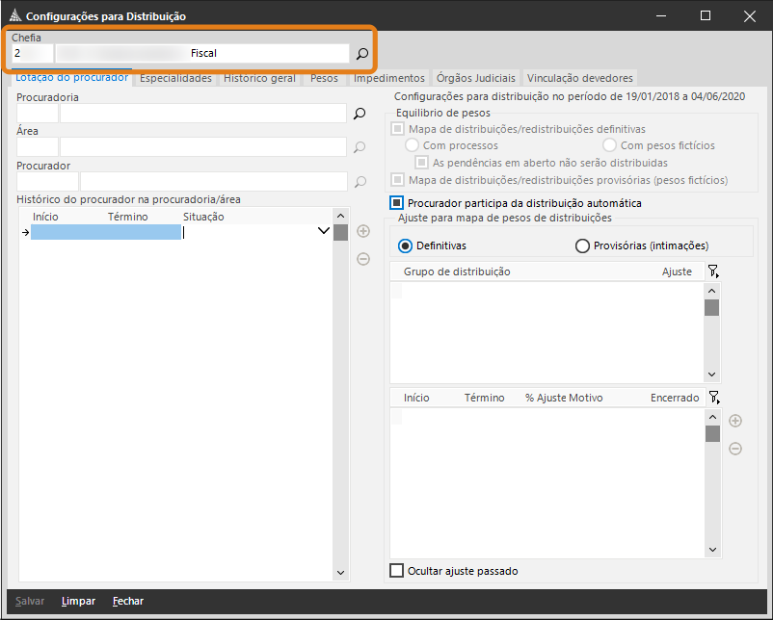773x620 pixels.
Task: Expand the Situação dropdown arrow in grid
Action: pos(324,232)
